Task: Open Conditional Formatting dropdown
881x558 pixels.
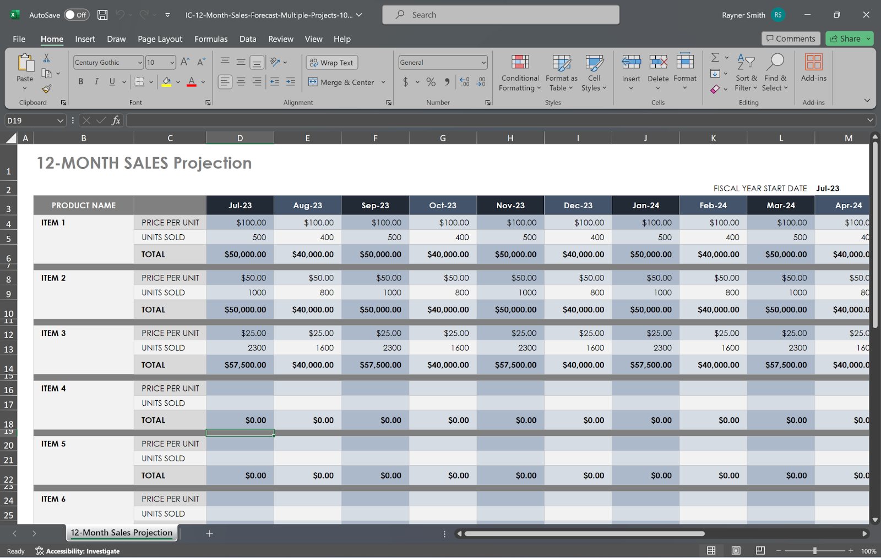Action: [x=520, y=73]
